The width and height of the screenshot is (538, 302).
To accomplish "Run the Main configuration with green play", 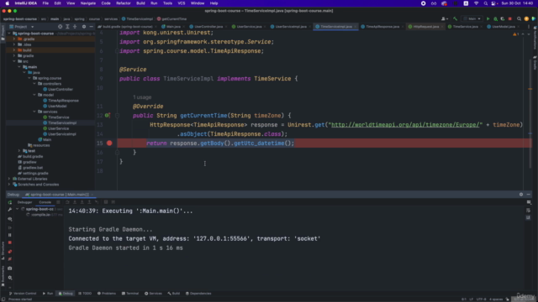I will pyautogui.click(x=488, y=18).
